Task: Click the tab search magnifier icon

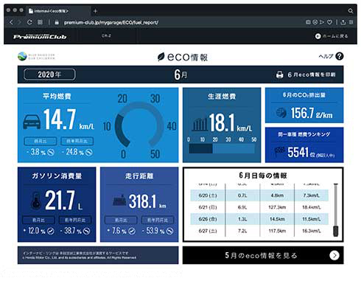Action: click(351, 11)
